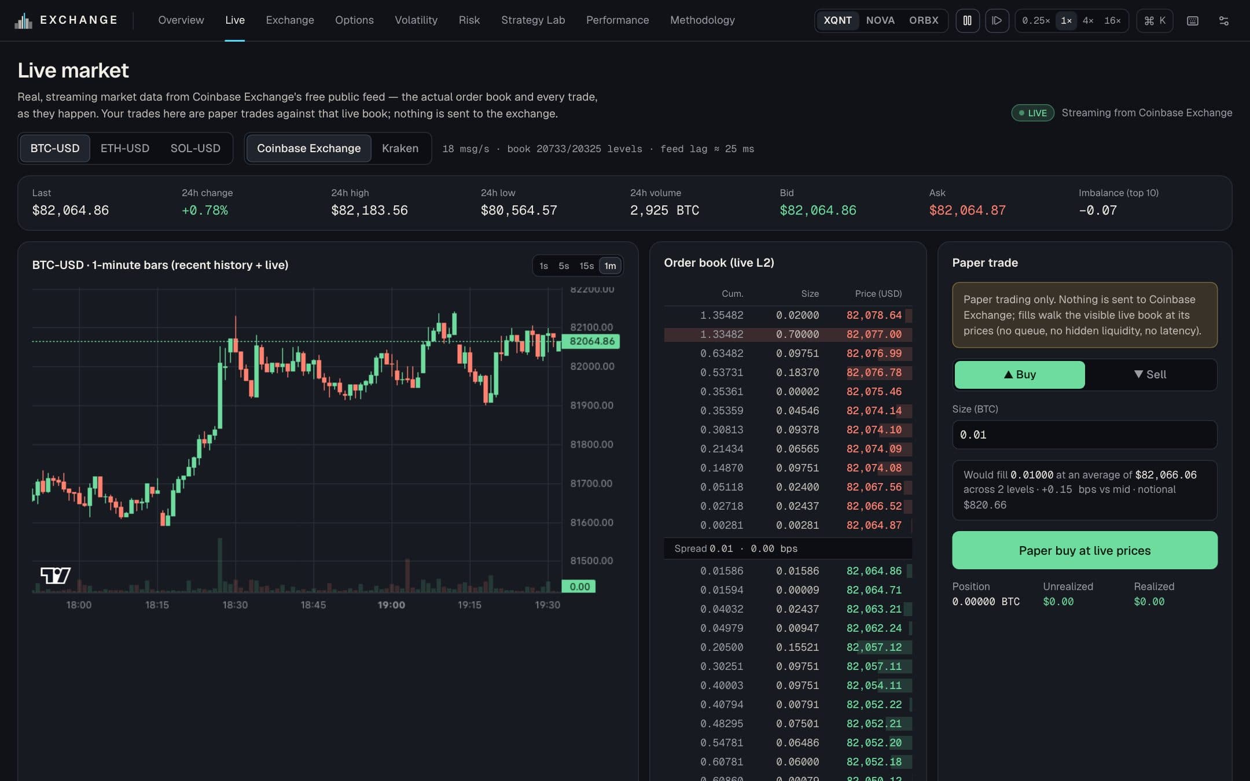Open the Methodology tab
The width and height of the screenshot is (1250, 781).
click(703, 20)
